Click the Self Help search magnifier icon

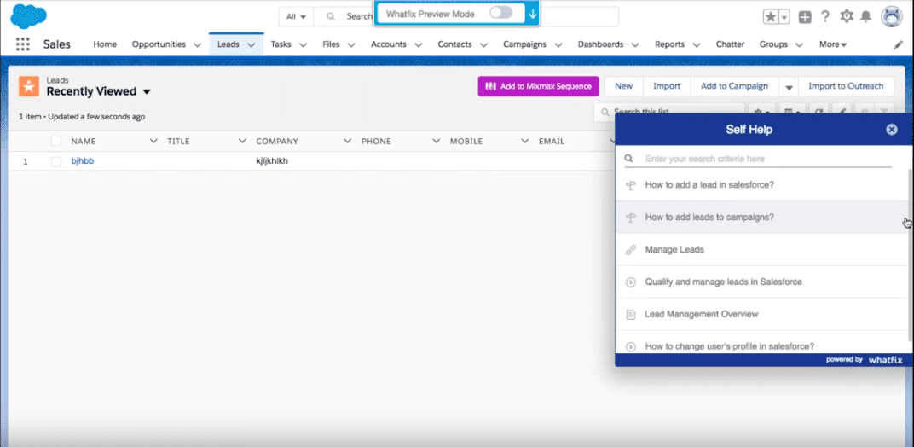point(629,158)
